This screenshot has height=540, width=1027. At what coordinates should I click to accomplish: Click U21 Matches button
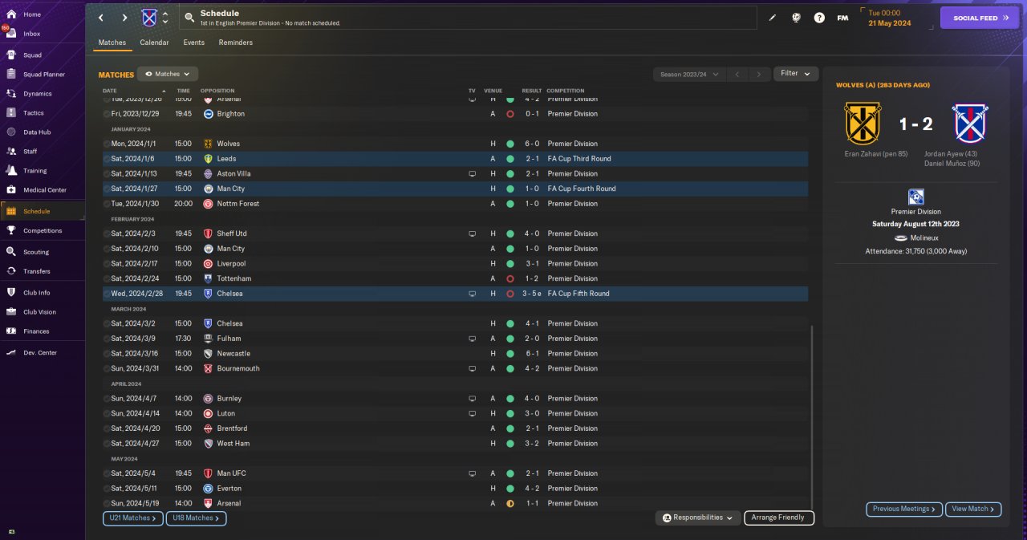133,518
